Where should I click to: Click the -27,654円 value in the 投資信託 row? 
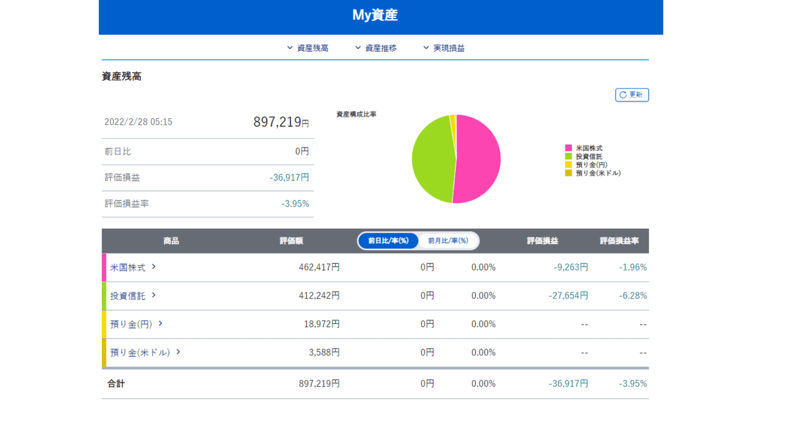point(568,296)
